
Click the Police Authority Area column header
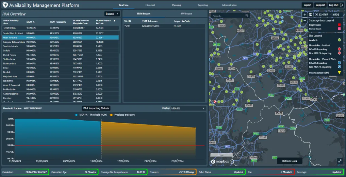coord(11,22)
